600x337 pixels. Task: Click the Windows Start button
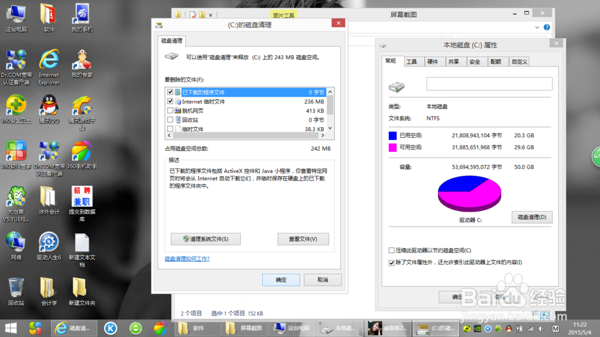(x=11, y=328)
